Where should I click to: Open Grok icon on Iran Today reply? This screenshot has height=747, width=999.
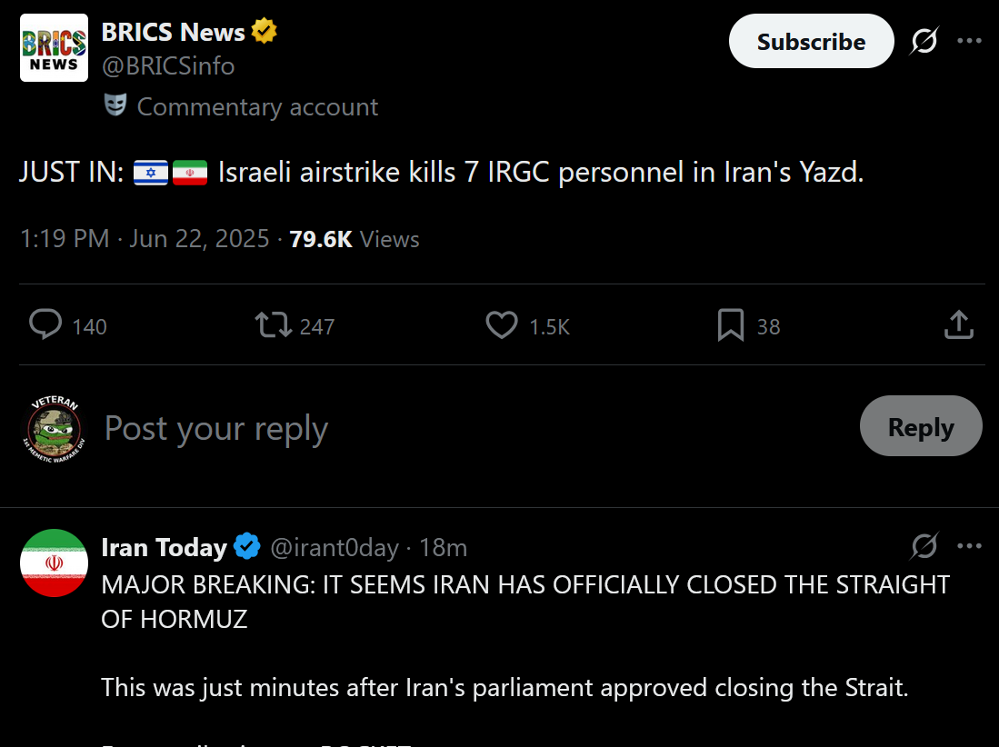[924, 546]
